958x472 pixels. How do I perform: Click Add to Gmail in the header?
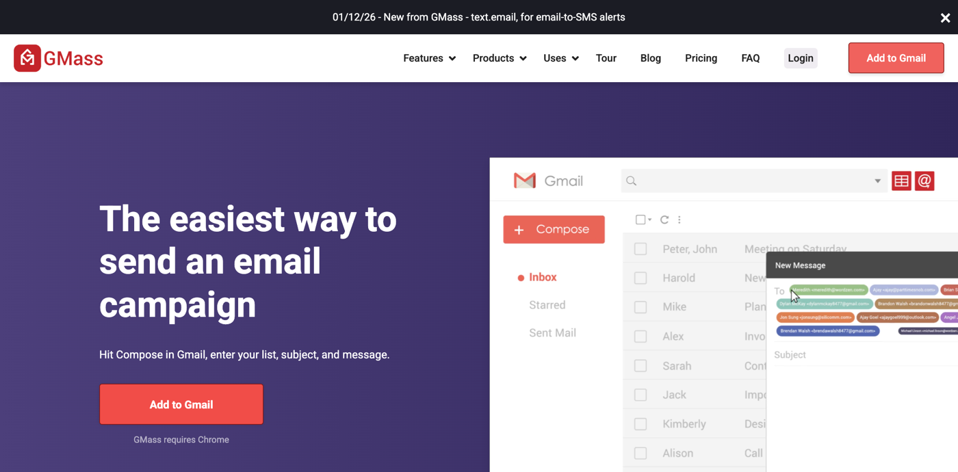pos(896,58)
